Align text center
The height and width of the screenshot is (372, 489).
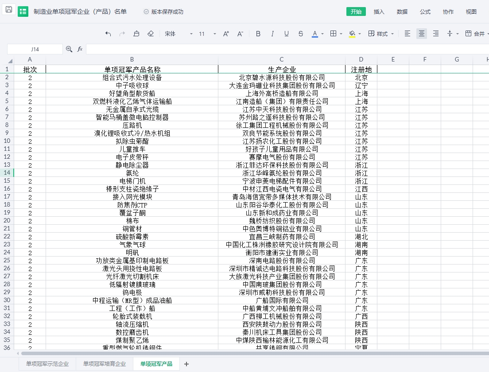[422, 34]
